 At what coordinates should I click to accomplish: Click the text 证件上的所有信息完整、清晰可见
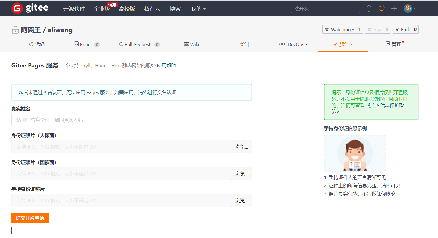(x=364, y=186)
